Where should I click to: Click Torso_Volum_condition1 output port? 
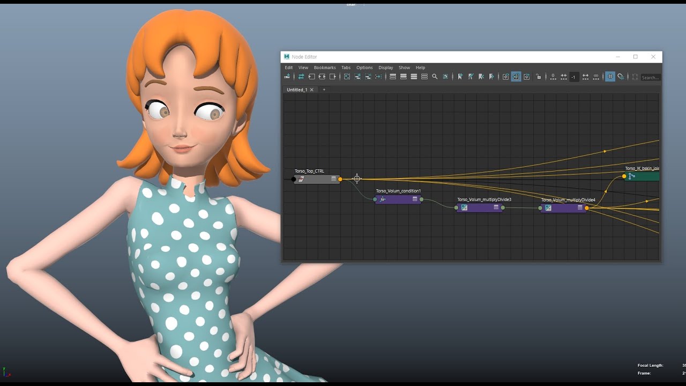click(422, 199)
